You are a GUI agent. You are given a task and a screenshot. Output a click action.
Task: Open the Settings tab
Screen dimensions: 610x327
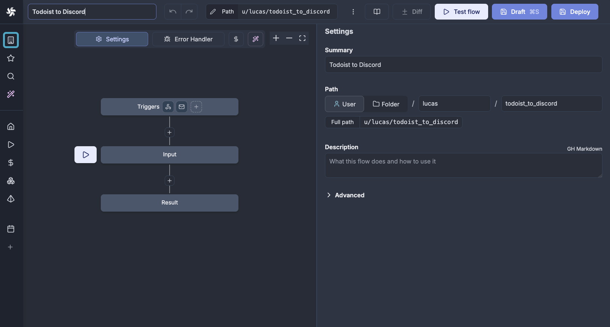112,39
